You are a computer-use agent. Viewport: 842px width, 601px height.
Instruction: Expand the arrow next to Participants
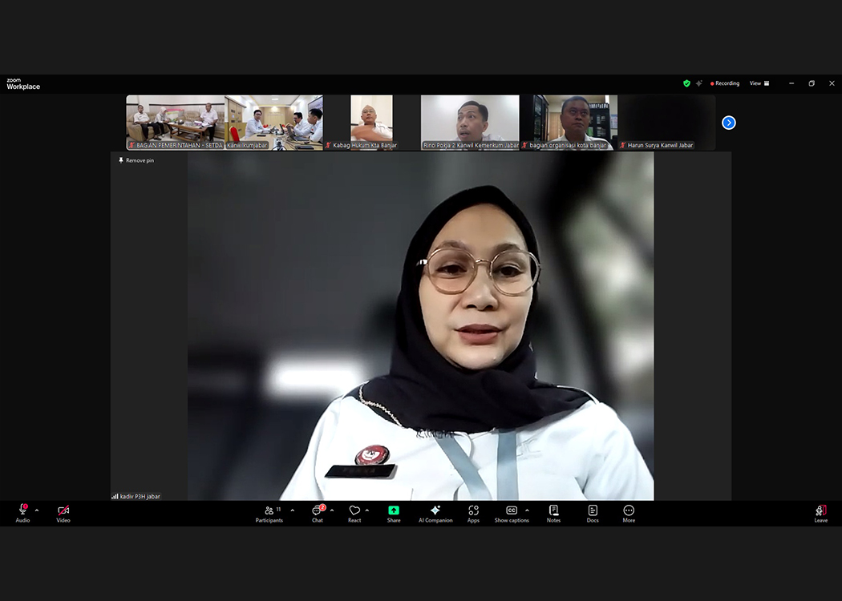click(x=292, y=510)
